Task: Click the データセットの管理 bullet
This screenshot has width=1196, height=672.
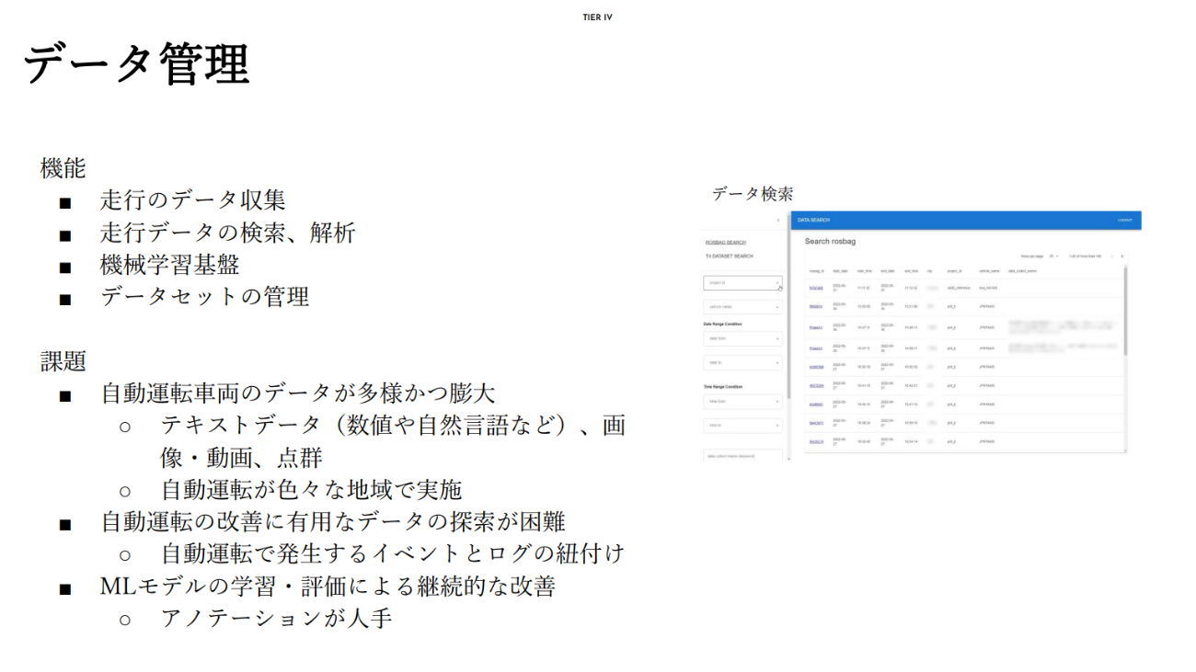Action: tap(204, 296)
